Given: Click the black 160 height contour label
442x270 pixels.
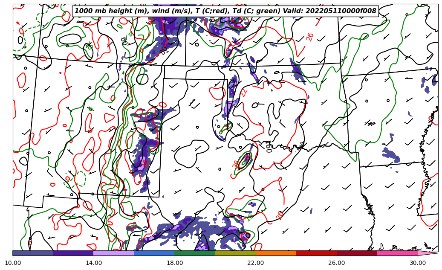Looking at the screenshot, I should (x=269, y=146).
